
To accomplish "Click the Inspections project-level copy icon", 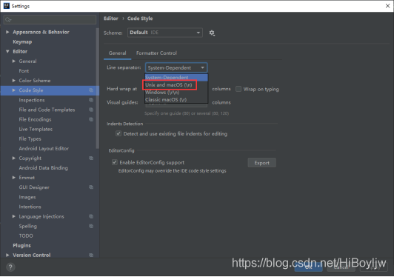I will [91, 100].
